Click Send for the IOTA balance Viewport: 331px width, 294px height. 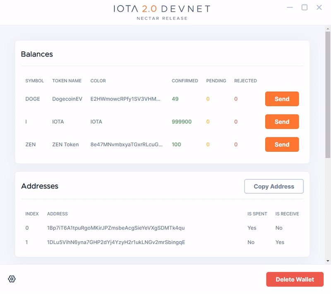(282, 122)
